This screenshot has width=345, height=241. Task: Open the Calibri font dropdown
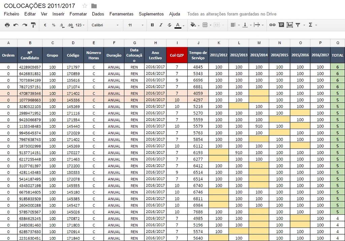click(105, 25)
